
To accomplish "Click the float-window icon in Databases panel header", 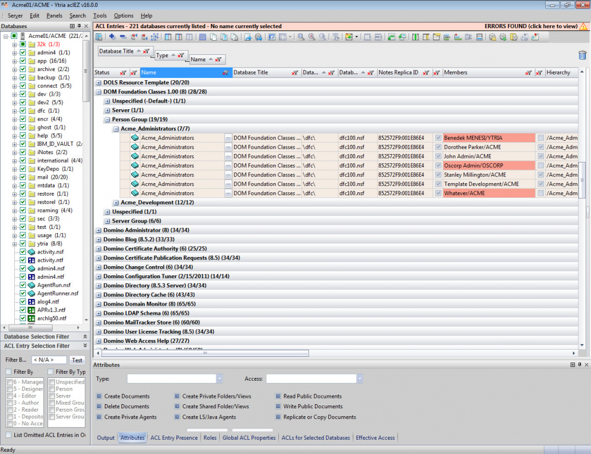I will tap(72, 26).
